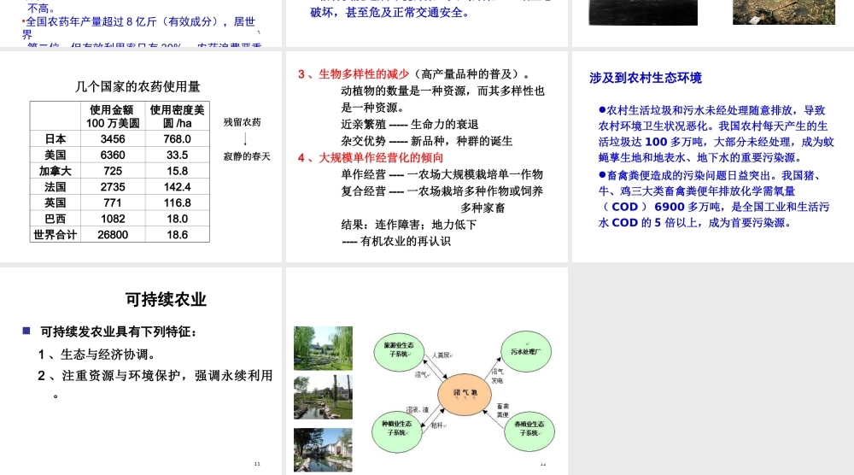Open the biodiversity reduction slide

tap(427, 157)
